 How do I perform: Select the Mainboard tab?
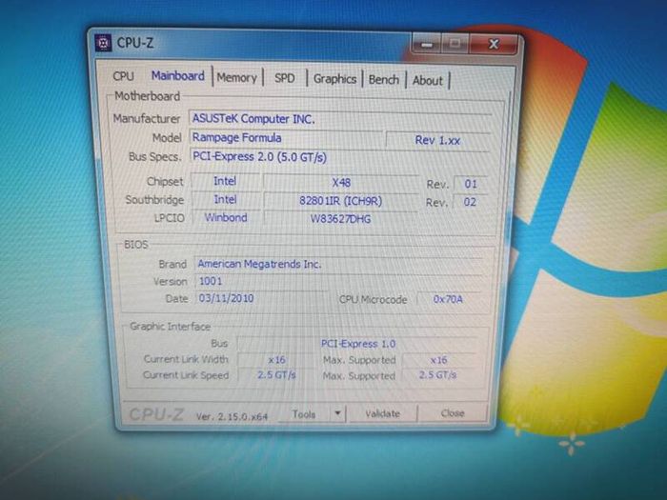[178, 76]
